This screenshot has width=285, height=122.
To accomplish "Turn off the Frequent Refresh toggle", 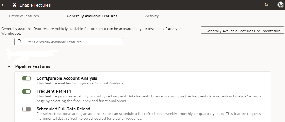I will [26, 91].
